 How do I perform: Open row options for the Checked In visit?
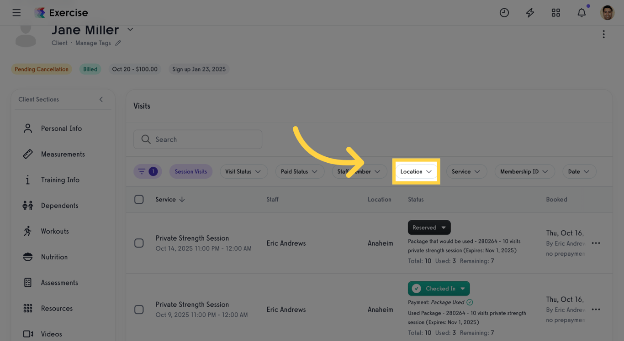tap(596, 310)
